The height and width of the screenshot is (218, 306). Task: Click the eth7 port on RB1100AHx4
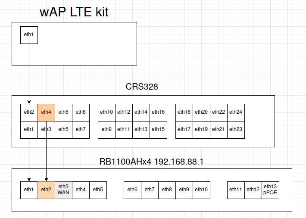(150, 190)
